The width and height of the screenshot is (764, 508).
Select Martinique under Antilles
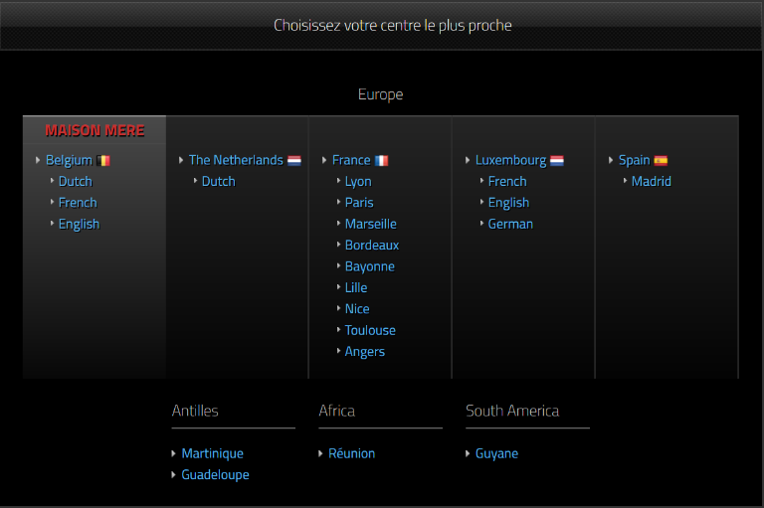[212, 453]
